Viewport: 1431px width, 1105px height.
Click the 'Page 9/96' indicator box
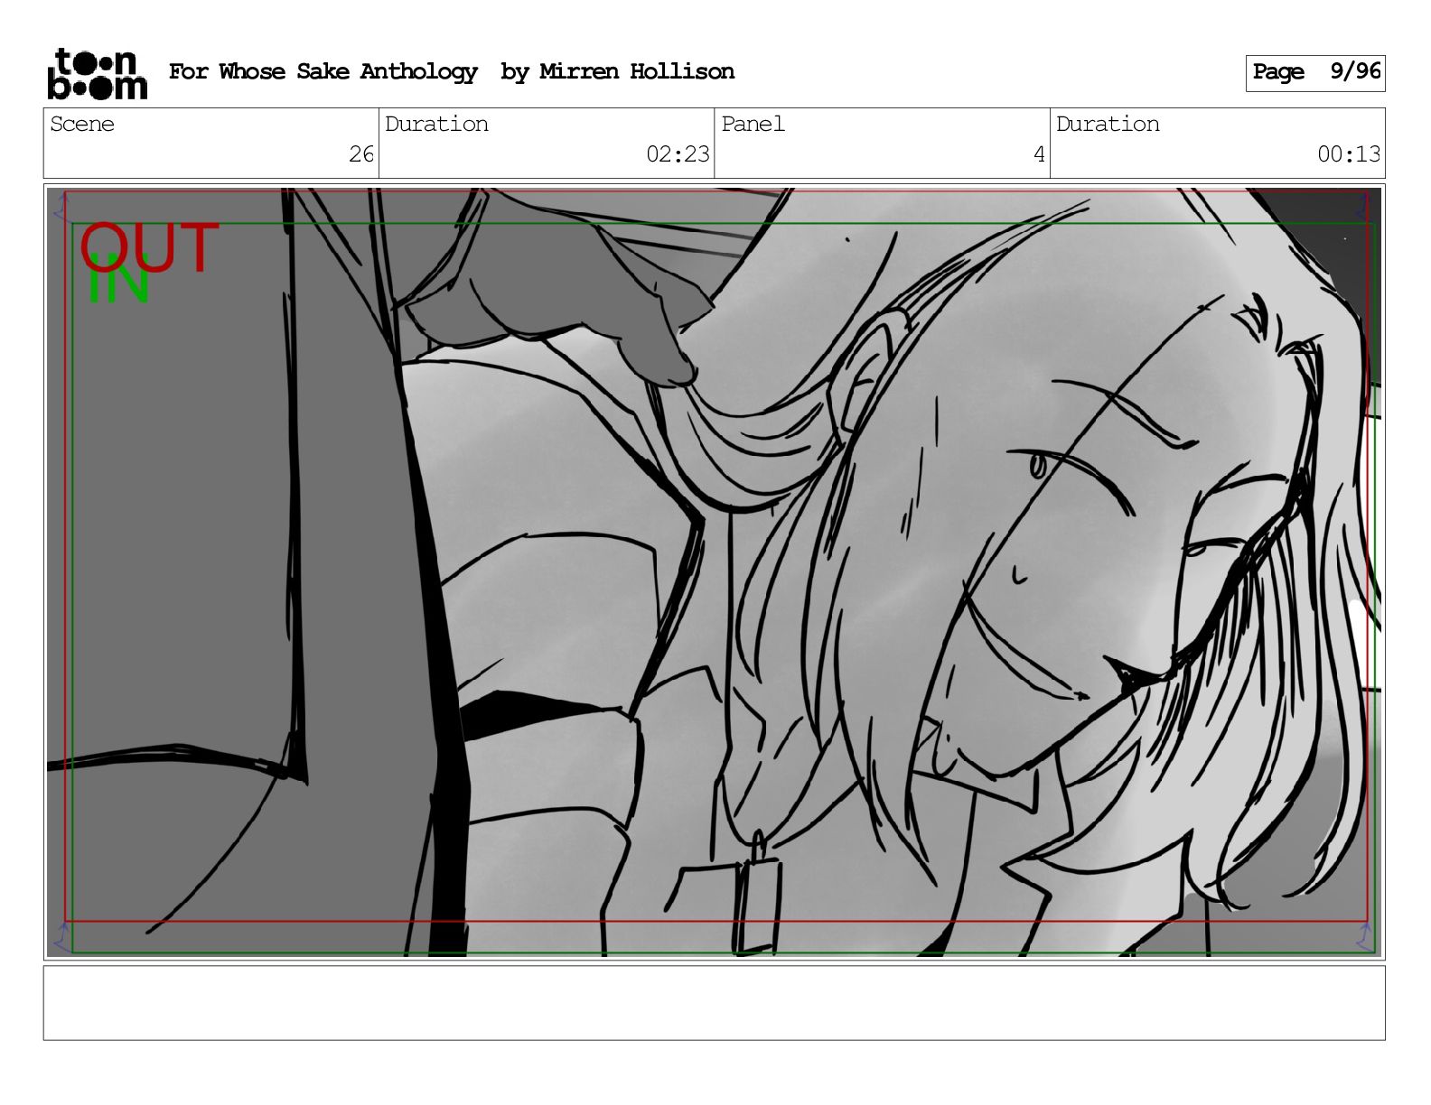[1314, 72]
